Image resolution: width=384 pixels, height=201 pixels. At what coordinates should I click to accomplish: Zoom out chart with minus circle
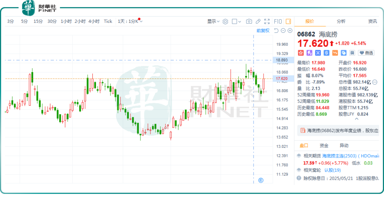click(283, 31)
